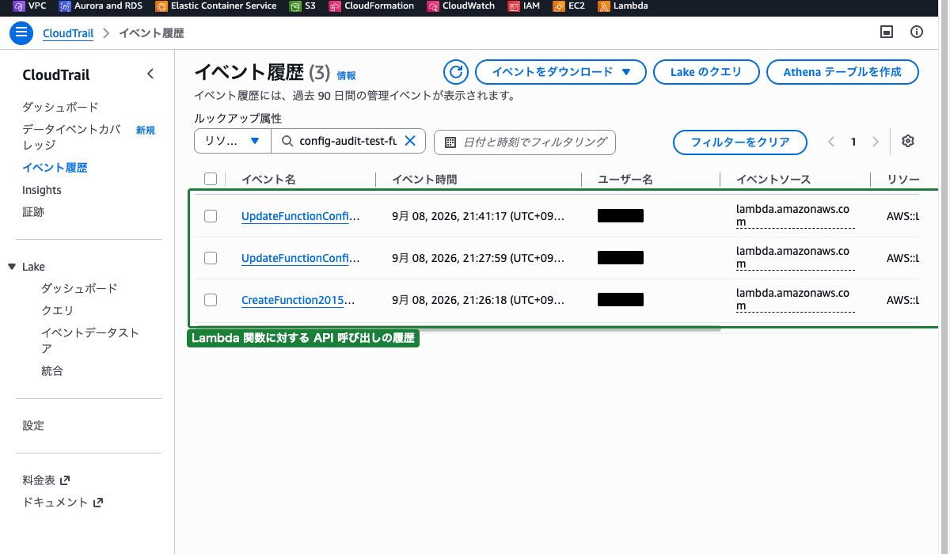This screenshot has width=950, height=554.
Task: Open the Aurora and RDS shortcut icon
Action: pyautogui.click(x=66, y=6)
